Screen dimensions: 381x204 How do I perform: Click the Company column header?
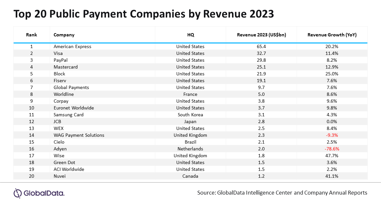pyautogui.click(x=64, y=35)
